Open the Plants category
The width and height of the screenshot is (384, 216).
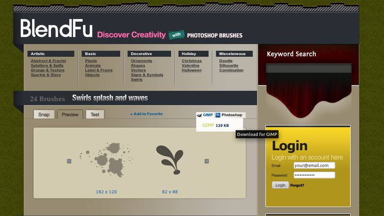91,61
